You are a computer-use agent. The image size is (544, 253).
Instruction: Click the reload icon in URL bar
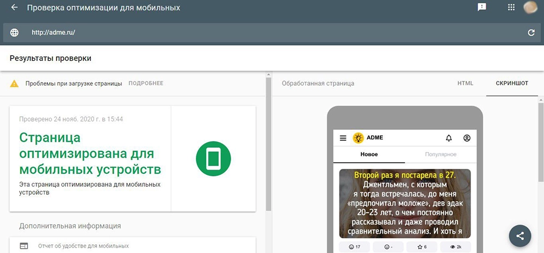click(x=531, y=33)
